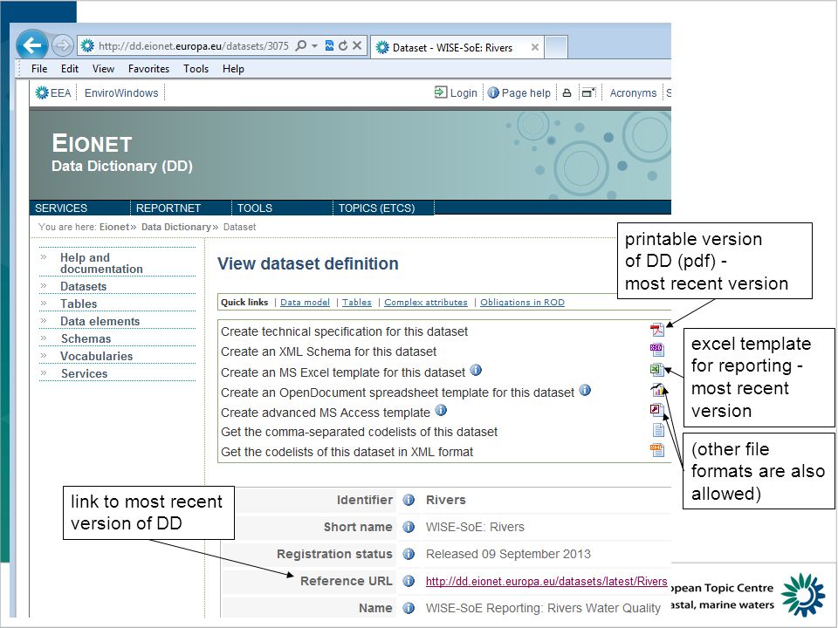
Task: Open the REPORTNET navigation menu
Action: coord(168,208)
